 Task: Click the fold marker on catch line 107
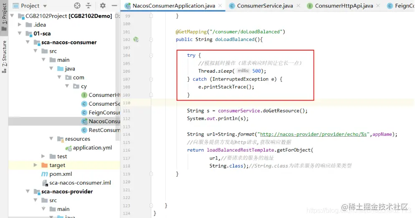click(x=151, y=79)
